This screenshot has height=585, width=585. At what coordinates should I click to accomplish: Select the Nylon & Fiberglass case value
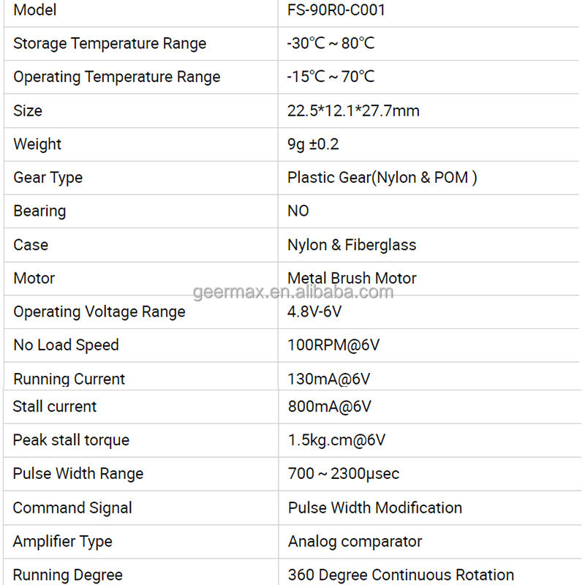352,245
